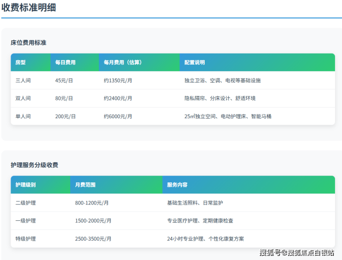Screen dimensions: 342x260
Task: Select the 二级护理 row label
Action: [25, 203]
